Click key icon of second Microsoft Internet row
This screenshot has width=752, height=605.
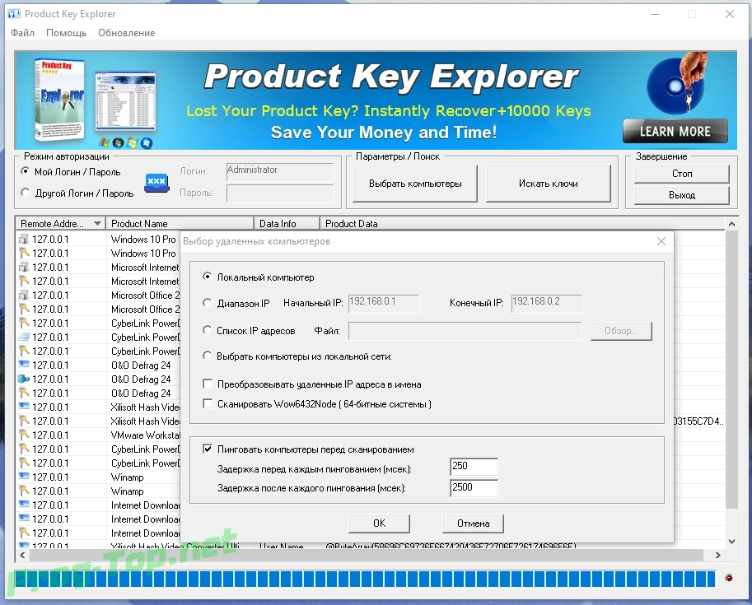pos(24,281)
